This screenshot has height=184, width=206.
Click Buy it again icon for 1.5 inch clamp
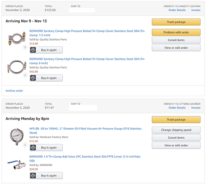click(x=33, y=50)
